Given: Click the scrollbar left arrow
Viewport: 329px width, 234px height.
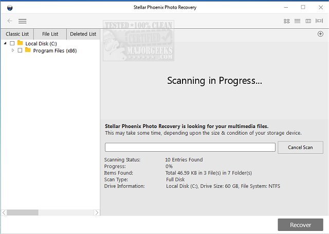Looking at the screenshot, I should (x=4, y=212).
